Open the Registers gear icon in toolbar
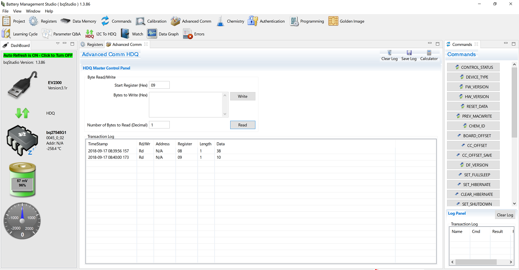 tap(34, 21)
